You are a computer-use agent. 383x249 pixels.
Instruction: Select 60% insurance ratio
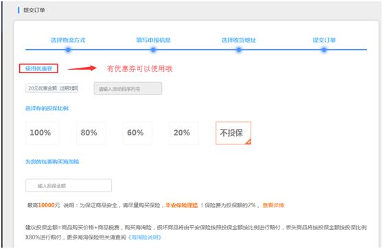click(x=137, y=133)
